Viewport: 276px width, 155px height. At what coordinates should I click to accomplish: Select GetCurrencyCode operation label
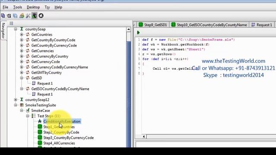point(46,62)
